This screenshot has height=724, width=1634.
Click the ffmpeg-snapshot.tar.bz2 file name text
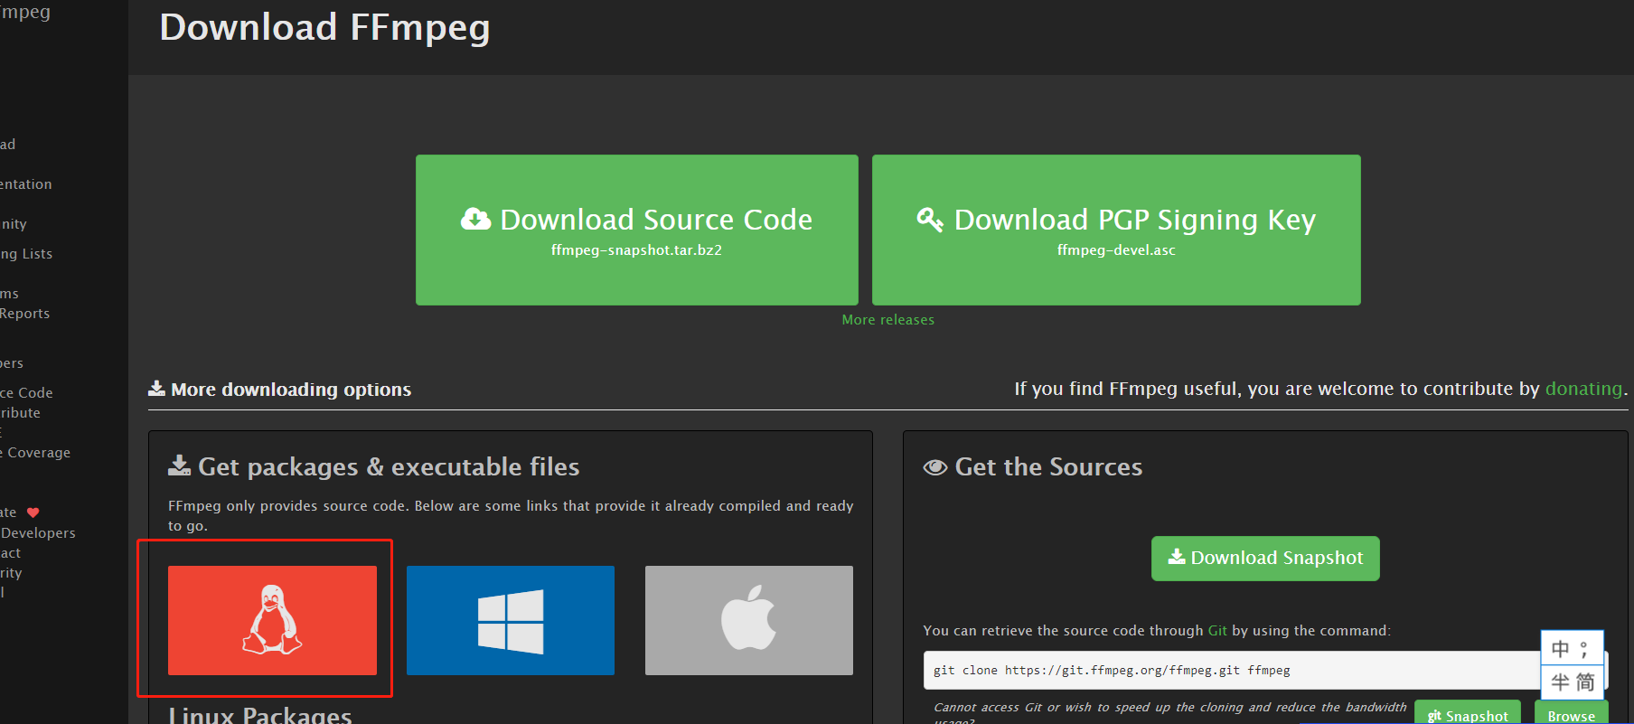click(x=636, y=250)
